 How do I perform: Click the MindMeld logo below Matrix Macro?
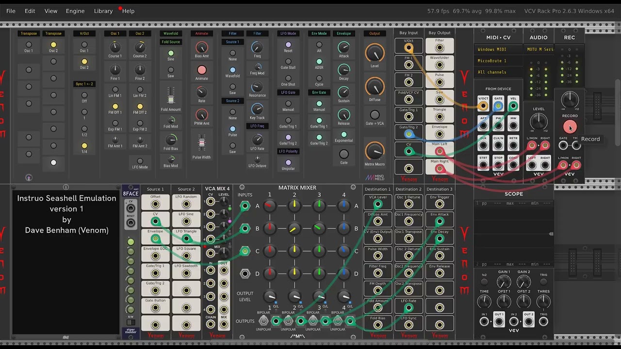pyautogui.click(x=375, y=177)
